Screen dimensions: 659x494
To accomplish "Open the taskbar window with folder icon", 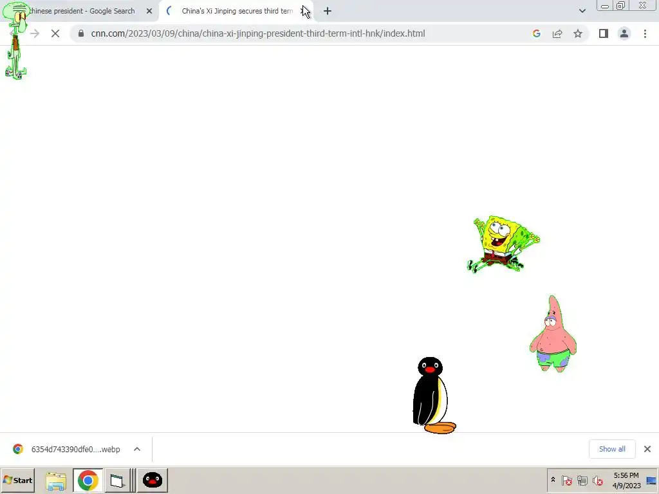I will coord(117,480).
